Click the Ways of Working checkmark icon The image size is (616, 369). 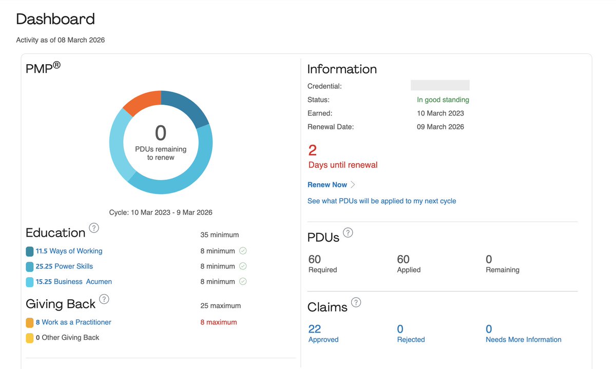[243, 251]
